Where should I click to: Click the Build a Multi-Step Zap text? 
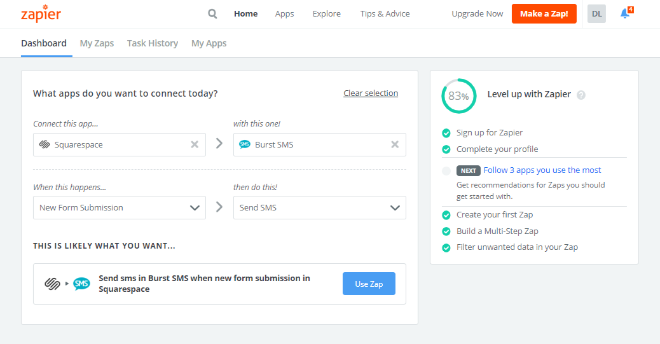(x=497, y=231)
